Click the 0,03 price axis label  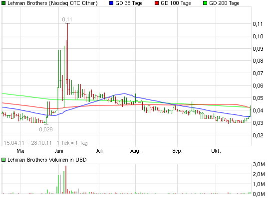[258, 123]
